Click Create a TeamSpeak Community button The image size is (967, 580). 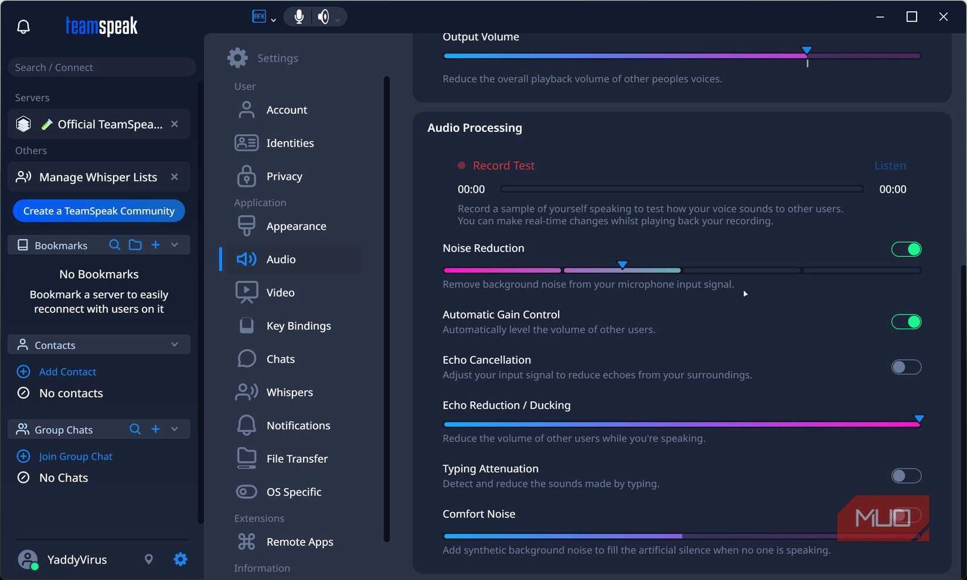pyautogui.click(x=99, y=211)
